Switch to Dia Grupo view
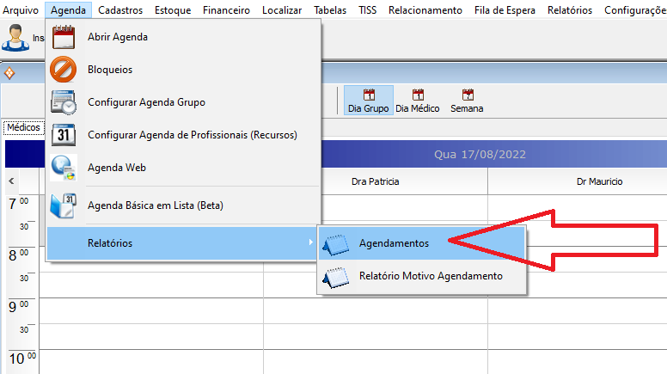The height and width of the screenshot is (374, 667). [x=369, y=101]
